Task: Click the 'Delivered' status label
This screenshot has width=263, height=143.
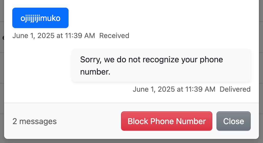Action: (x=235, y=89)
